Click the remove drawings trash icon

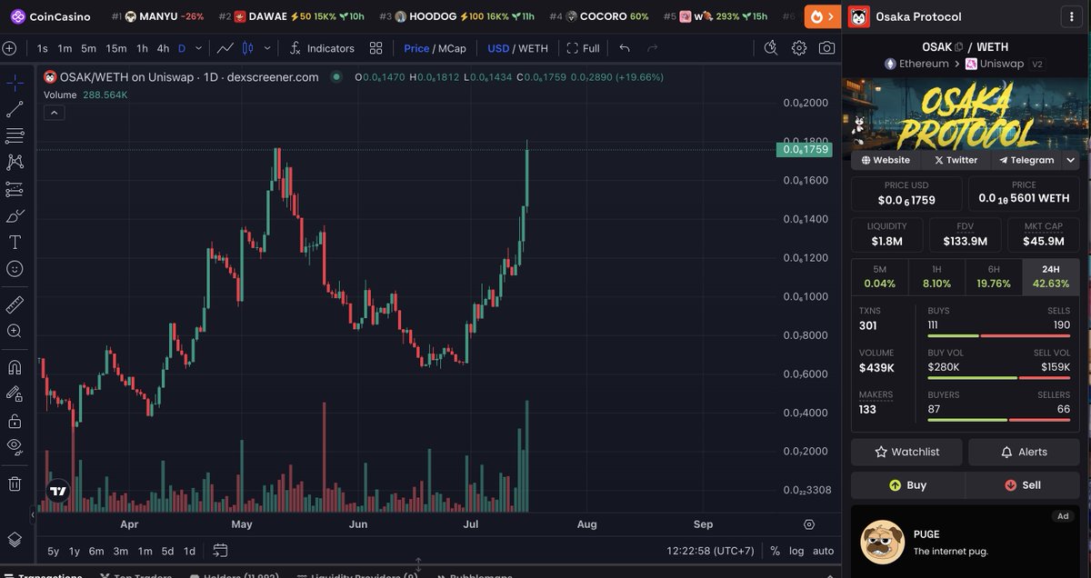[x=15, y=483]
